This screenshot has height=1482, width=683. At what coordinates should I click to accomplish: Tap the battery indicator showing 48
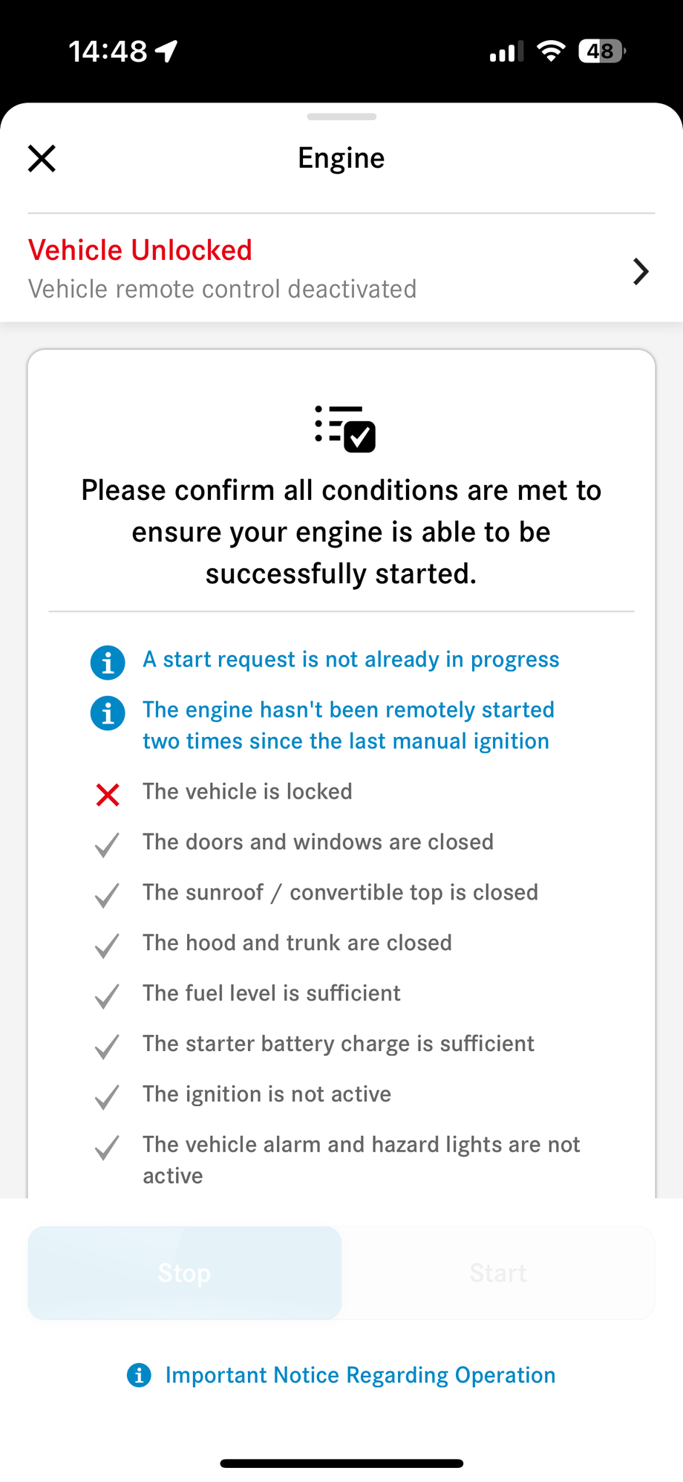coord(601,51)
